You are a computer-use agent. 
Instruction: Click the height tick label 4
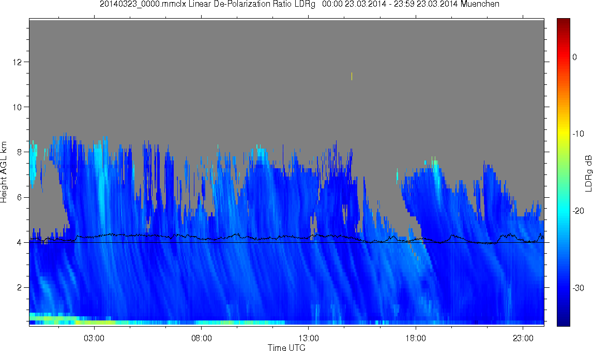tap(19, 242)
